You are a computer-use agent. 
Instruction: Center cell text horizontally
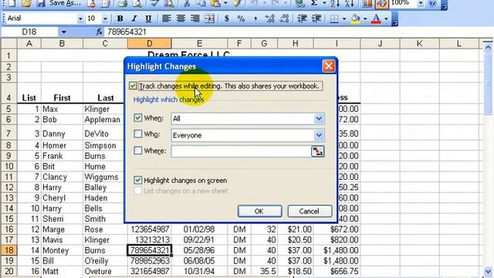tap(181, 19)
